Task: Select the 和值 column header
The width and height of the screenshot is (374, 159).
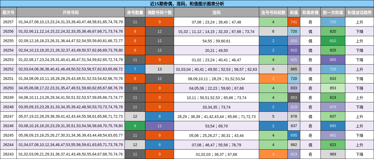Action: [x=294, y=12]
